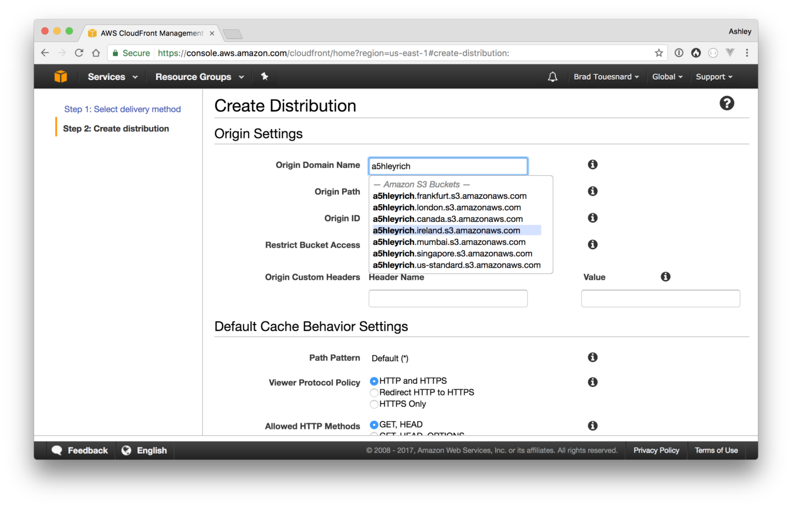
Task: Choose the HTTPS Only radio button
Action: click(374, 404)
